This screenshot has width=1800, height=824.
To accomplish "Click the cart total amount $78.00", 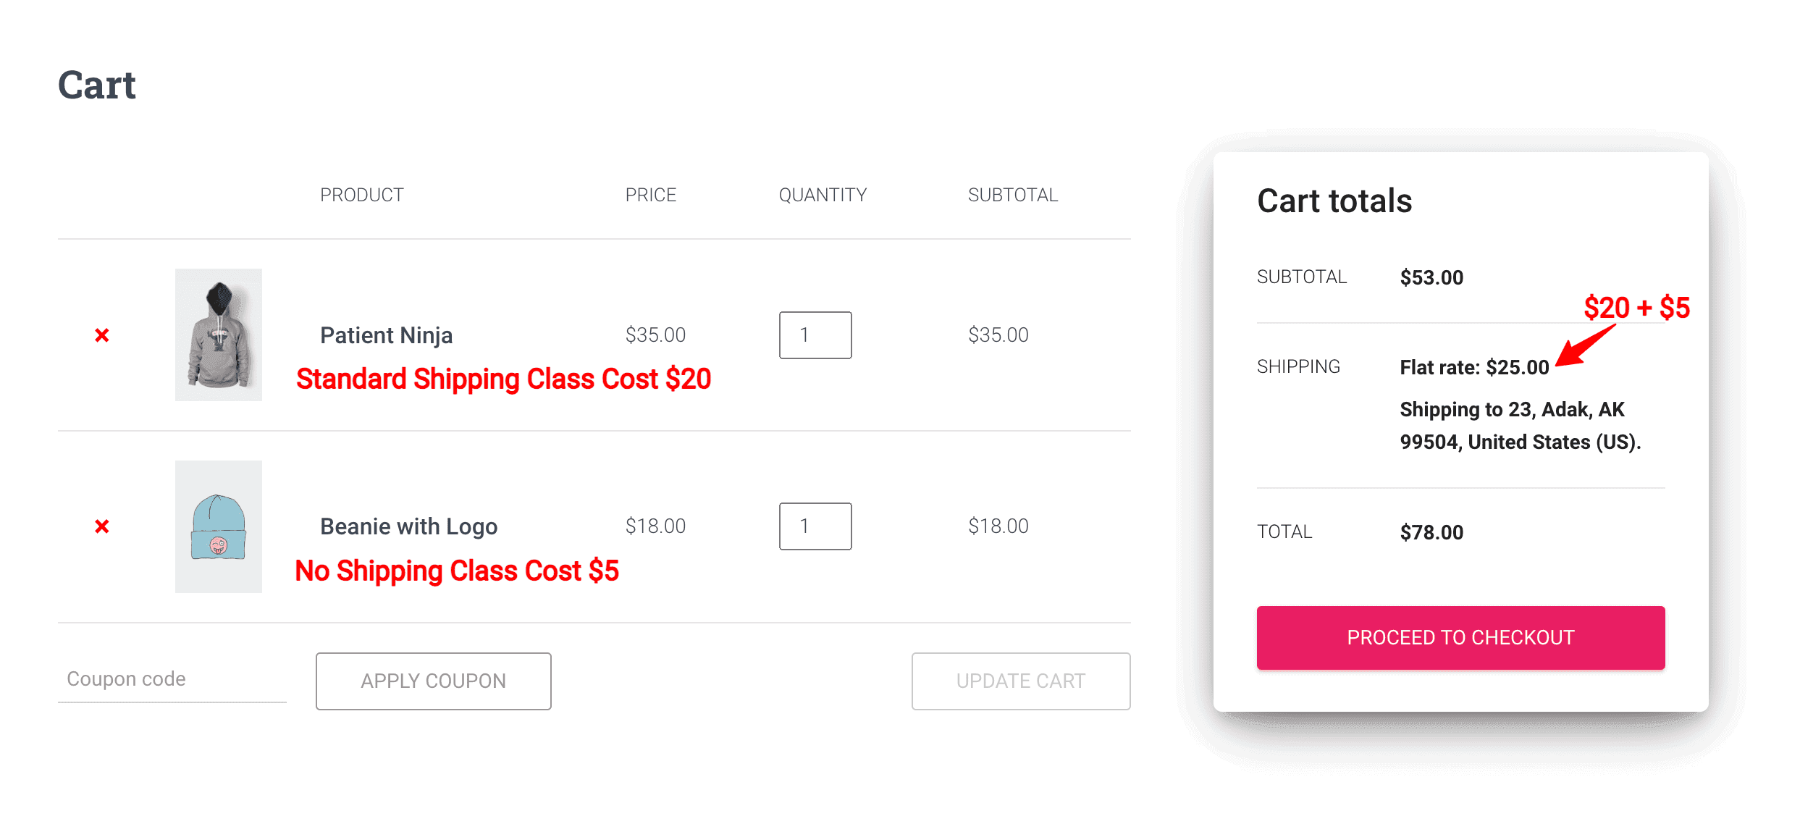I will (x=1431, y=532).
